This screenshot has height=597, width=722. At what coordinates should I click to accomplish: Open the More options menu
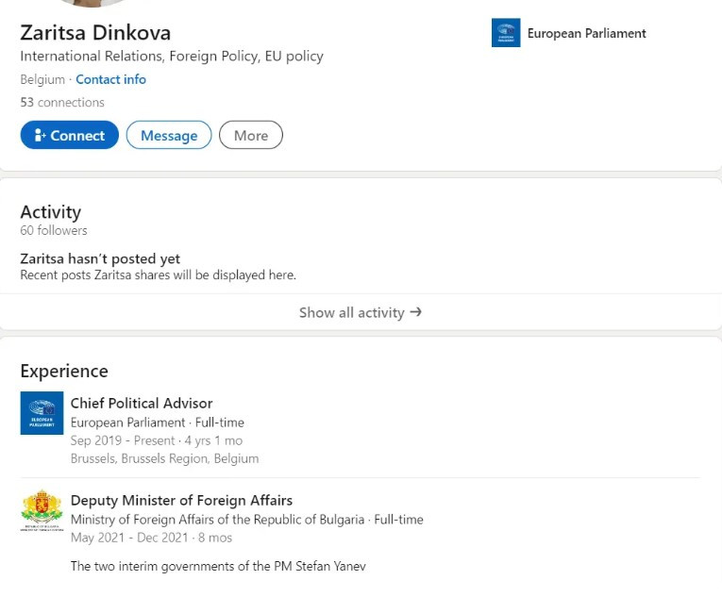(x=251, y=135)
